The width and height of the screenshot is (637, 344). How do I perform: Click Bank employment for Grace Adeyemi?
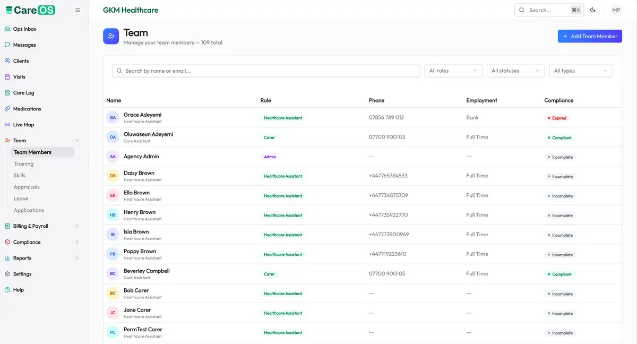tap(472, 117)
